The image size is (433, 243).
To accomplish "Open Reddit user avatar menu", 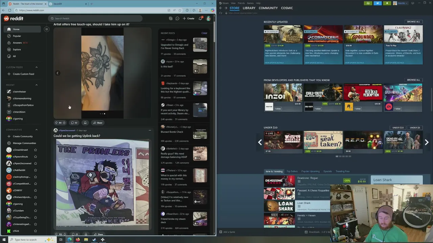I will click(x=208, y=19).
